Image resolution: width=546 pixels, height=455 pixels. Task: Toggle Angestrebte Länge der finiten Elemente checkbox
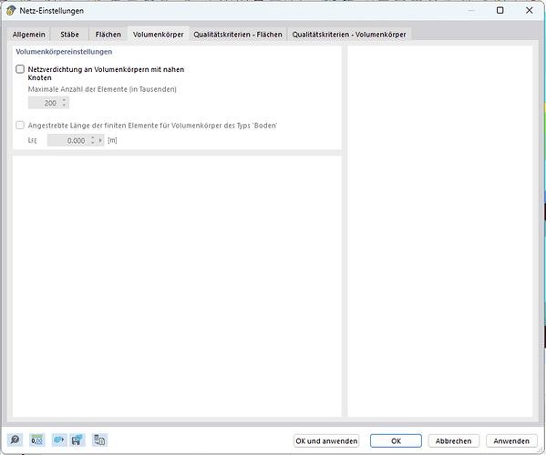(20, 126)
